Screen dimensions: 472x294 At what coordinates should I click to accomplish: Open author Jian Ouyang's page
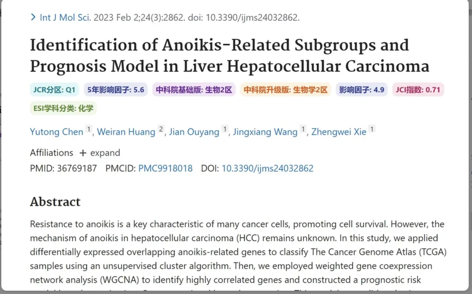click(x=194, y=132)
